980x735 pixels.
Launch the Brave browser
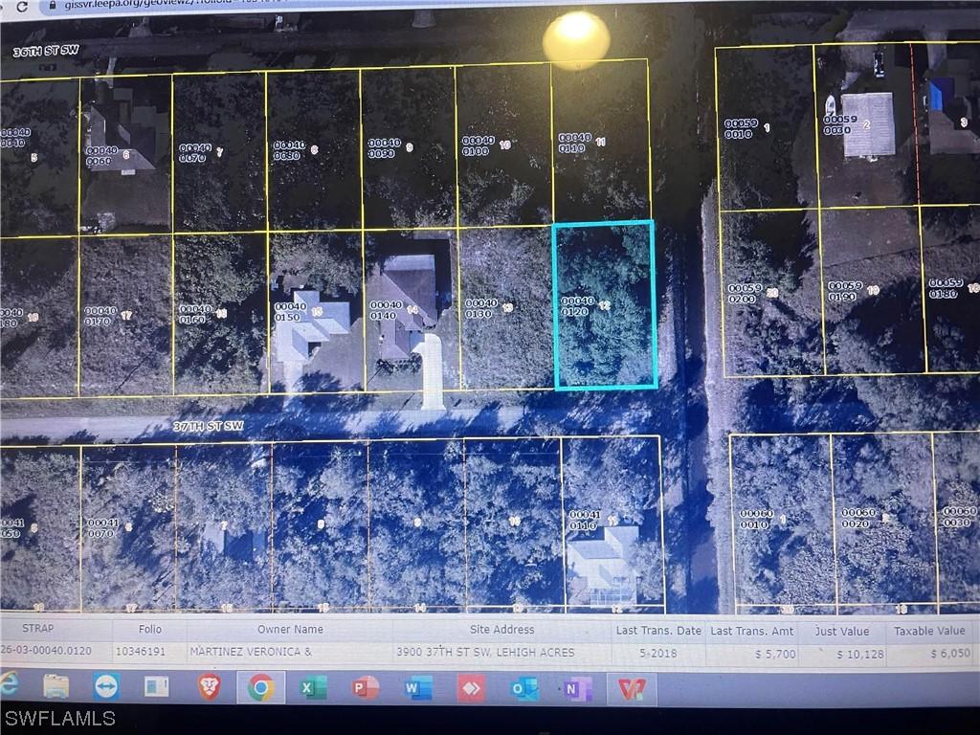[209, 687]
